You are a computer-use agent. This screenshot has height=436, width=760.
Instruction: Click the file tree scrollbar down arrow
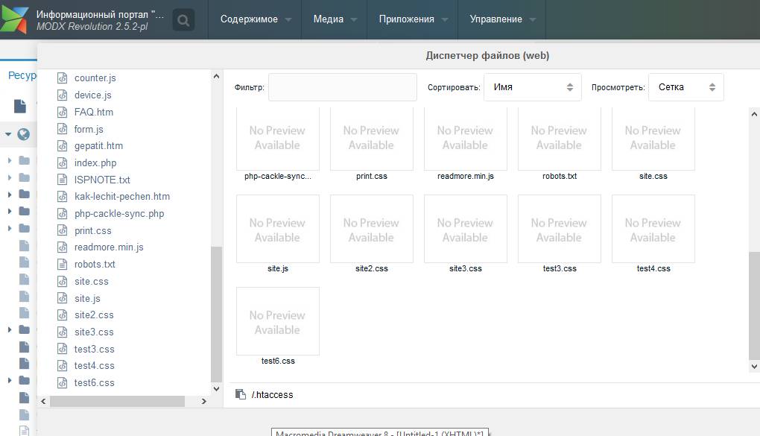point(217,389)
